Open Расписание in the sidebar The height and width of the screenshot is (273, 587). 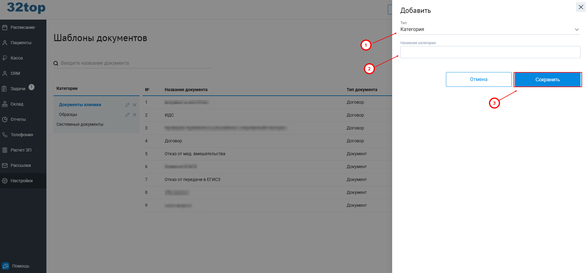coord(22,27)
